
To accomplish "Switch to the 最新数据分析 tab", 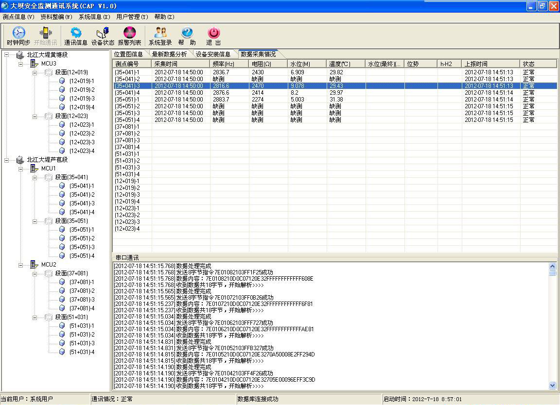I will [169, 54].
